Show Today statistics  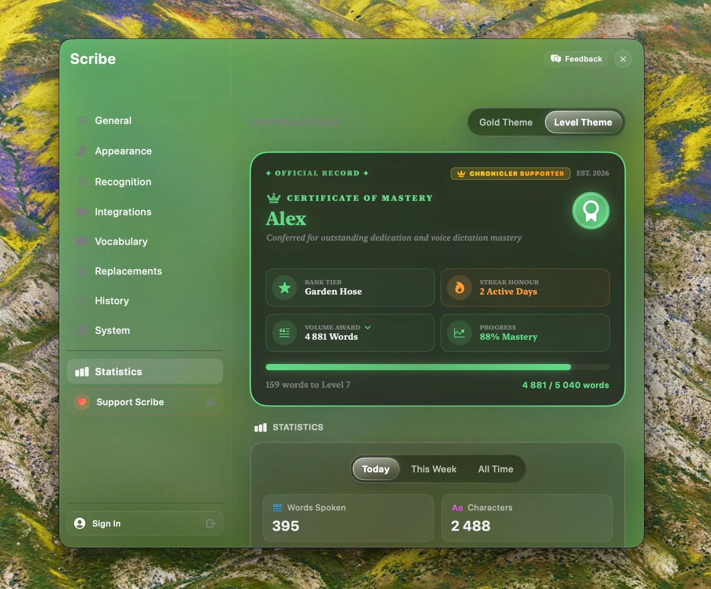pyautogui.click(x=376, y=469)
